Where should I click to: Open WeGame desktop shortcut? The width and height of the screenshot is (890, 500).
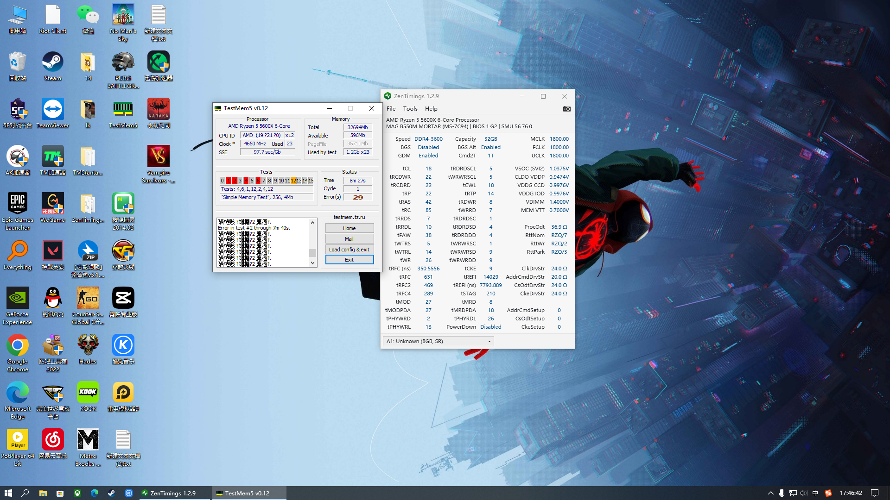(53, 208)
